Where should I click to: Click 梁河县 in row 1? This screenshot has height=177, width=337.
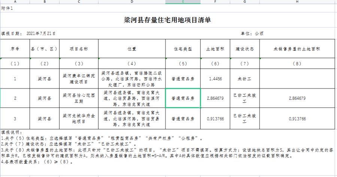45,79
